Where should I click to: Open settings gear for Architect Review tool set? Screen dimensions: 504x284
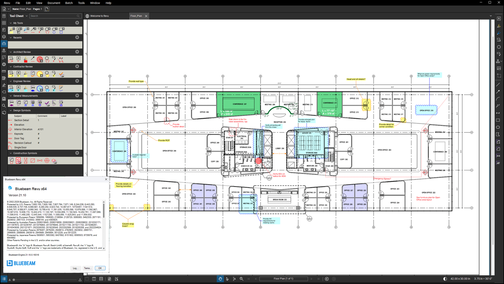click(77, 52)
